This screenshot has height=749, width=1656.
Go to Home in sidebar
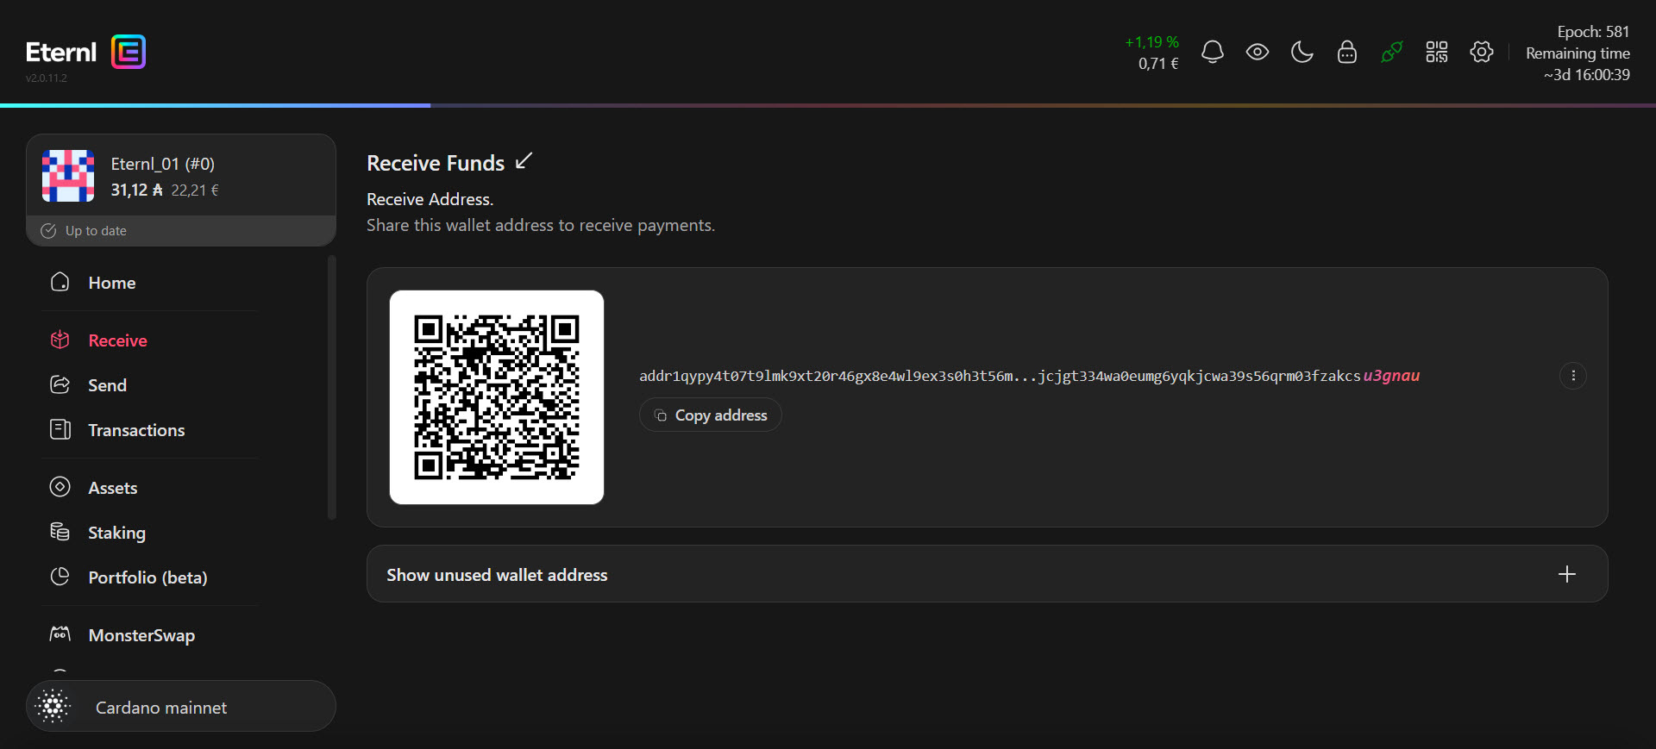coord(111,283)
